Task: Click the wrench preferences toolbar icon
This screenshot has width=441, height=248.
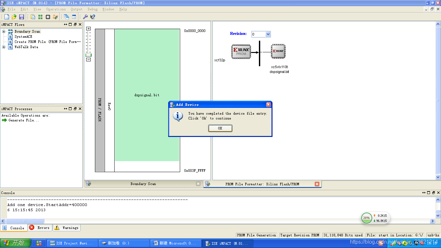Action: click(x=85, y=17)
